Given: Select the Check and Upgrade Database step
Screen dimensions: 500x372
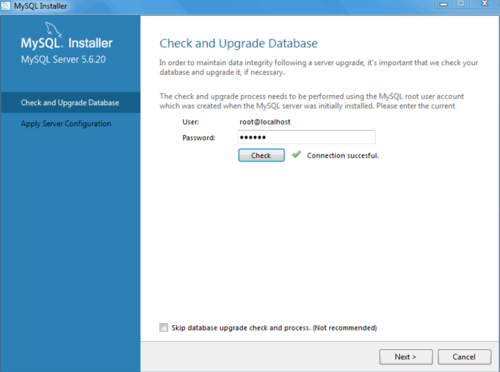Looking at the screenshot, I should 70,103.
